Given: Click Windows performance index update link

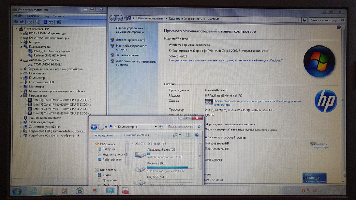Looking at the screenshot, I should point(257,103).
